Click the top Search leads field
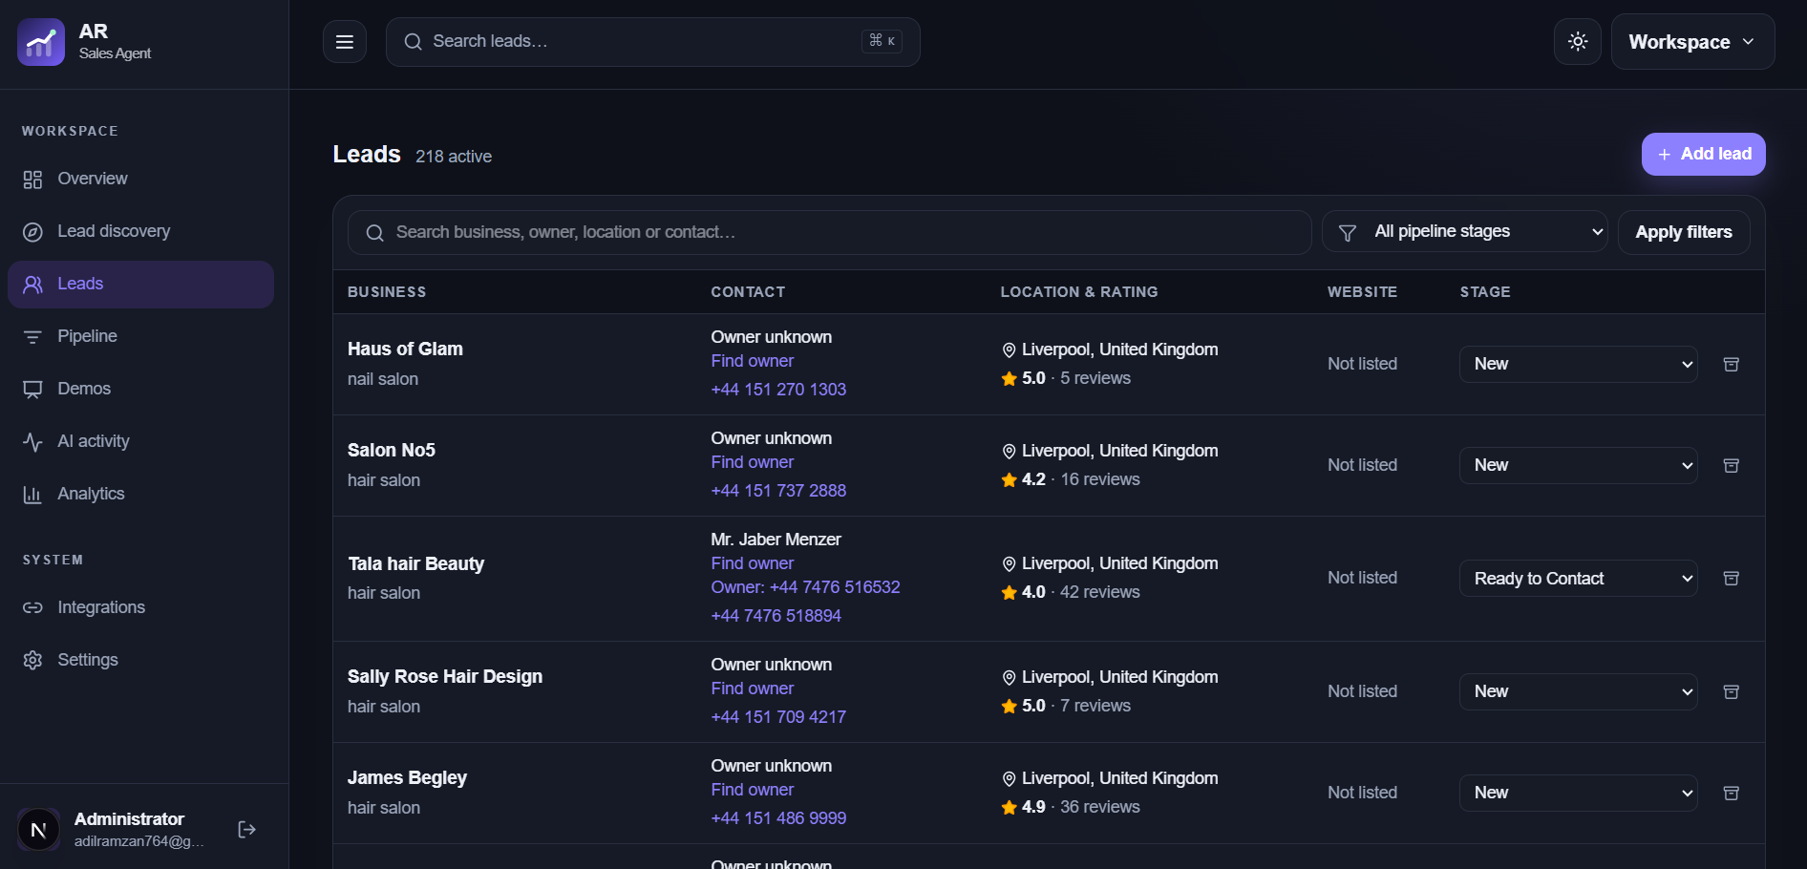This screenshot has width=1807, height=869. pyautogui.click(x=653, y=42)
